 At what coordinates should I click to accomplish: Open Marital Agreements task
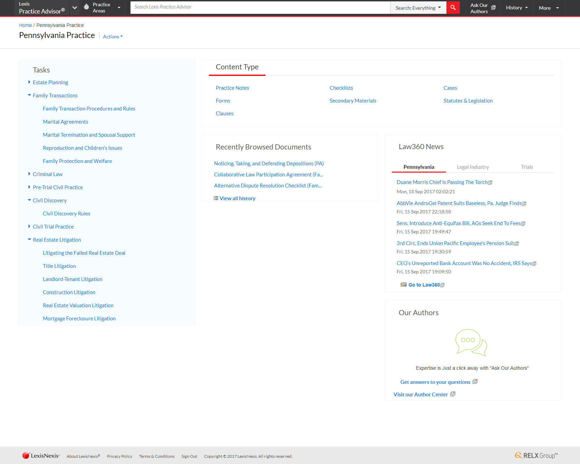point(66,122)
